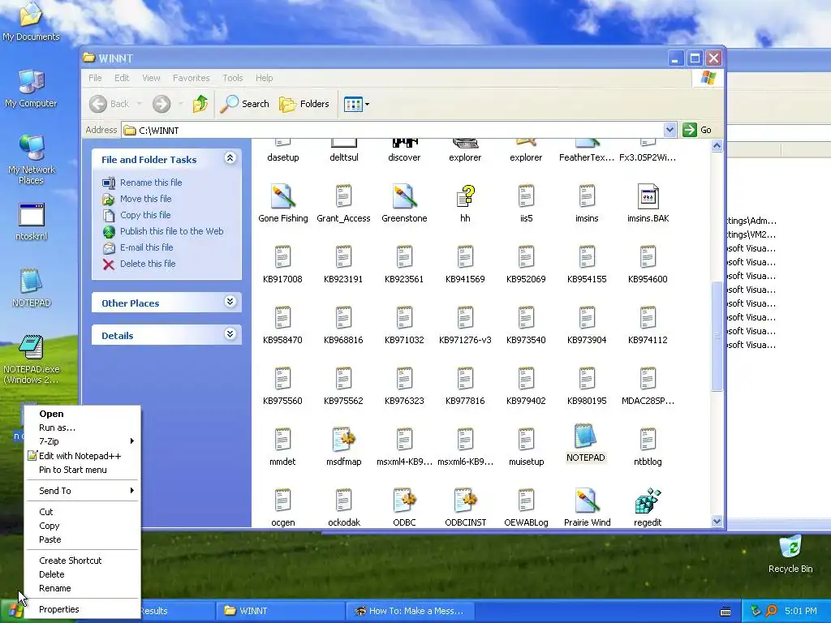
Task: Click the scroll down arrow in WINNT window
Action: point(717,522)
